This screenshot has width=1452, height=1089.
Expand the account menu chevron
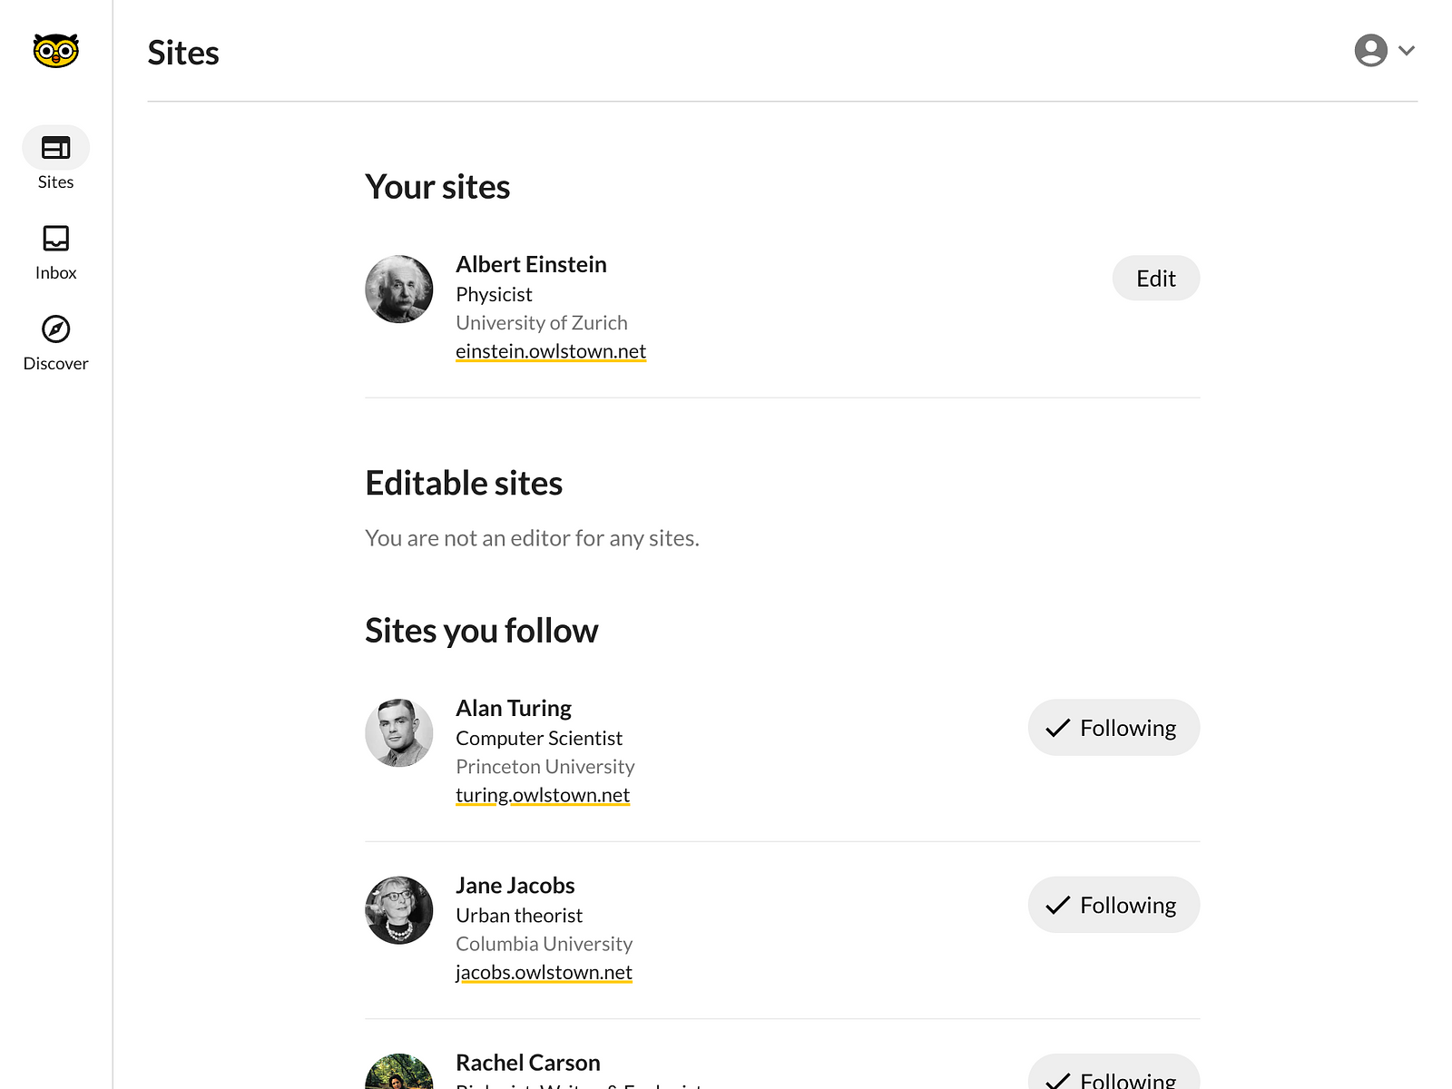1407,51
